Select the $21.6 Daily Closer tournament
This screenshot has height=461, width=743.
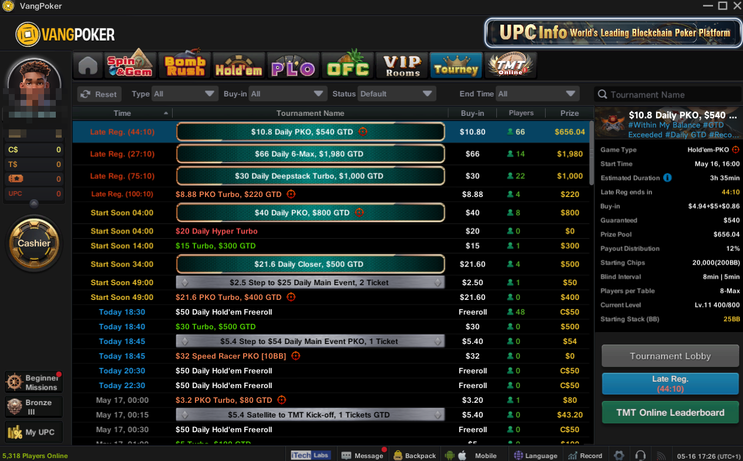(332, 264)
